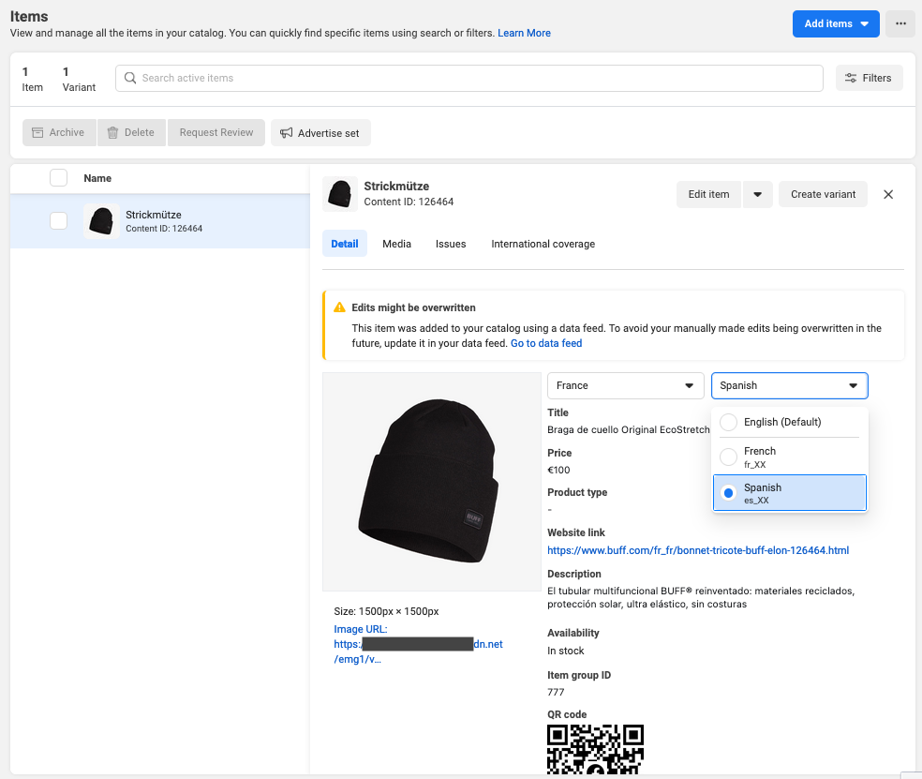Screen dimensions: 922x779
Task: Open the International coverage tab
Action: pyautogui.click(x=543, y=244)
